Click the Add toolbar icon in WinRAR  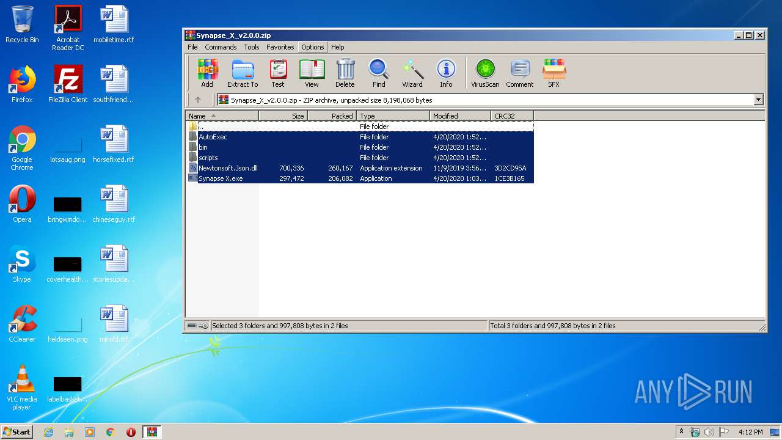207,73
